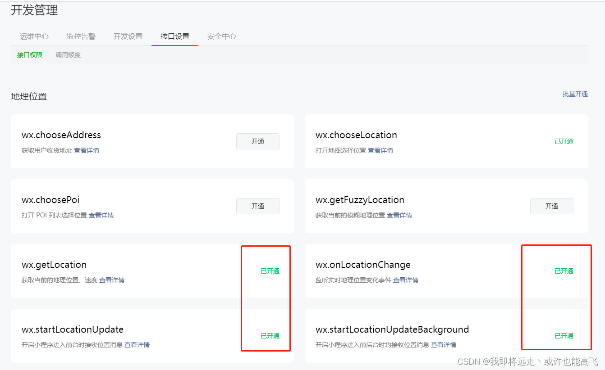Image resolution: width=605 pixels, height=370 pixels.
Task: Select the 接口权限 sub-tab
Action: [29, 54]
